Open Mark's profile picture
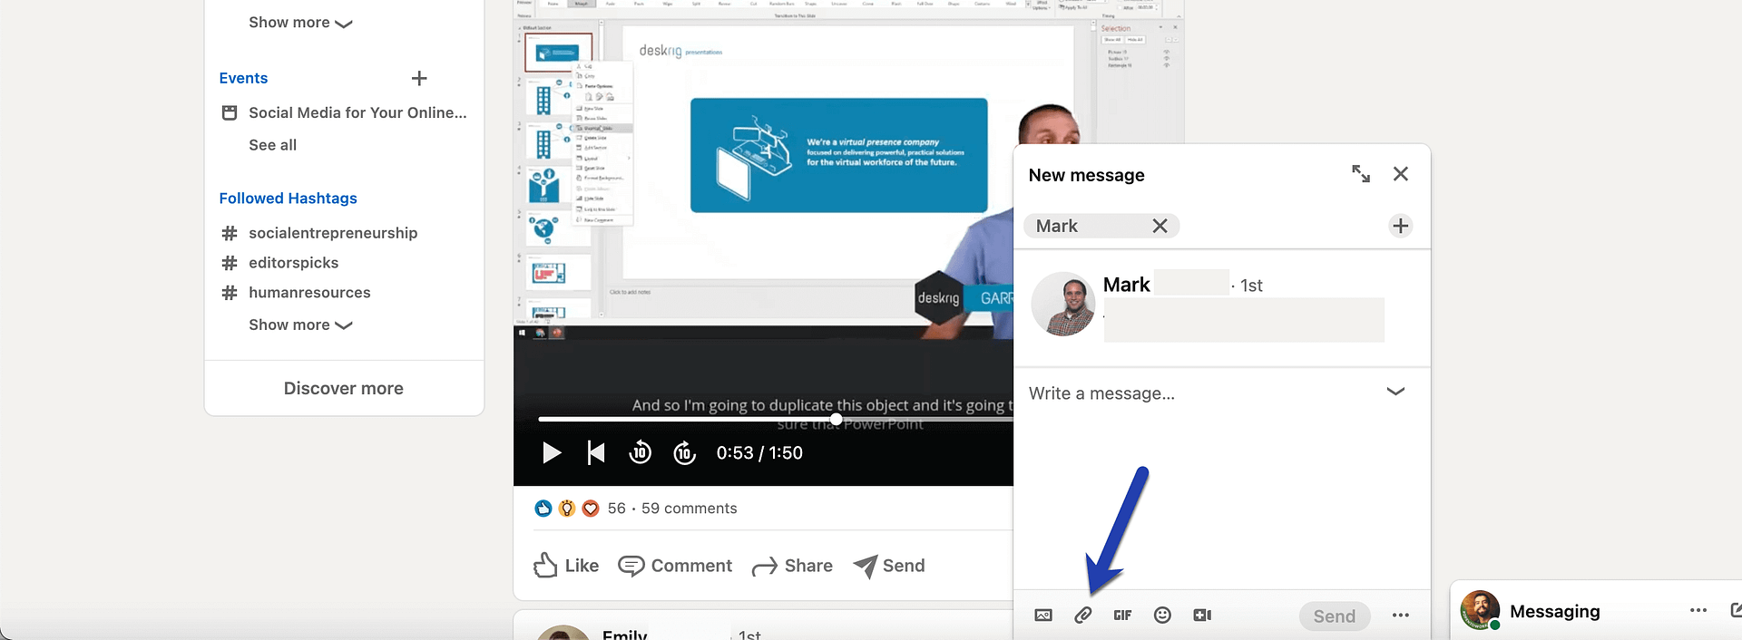Viewport: 1742px width, 640px height. click(1063, 305)
